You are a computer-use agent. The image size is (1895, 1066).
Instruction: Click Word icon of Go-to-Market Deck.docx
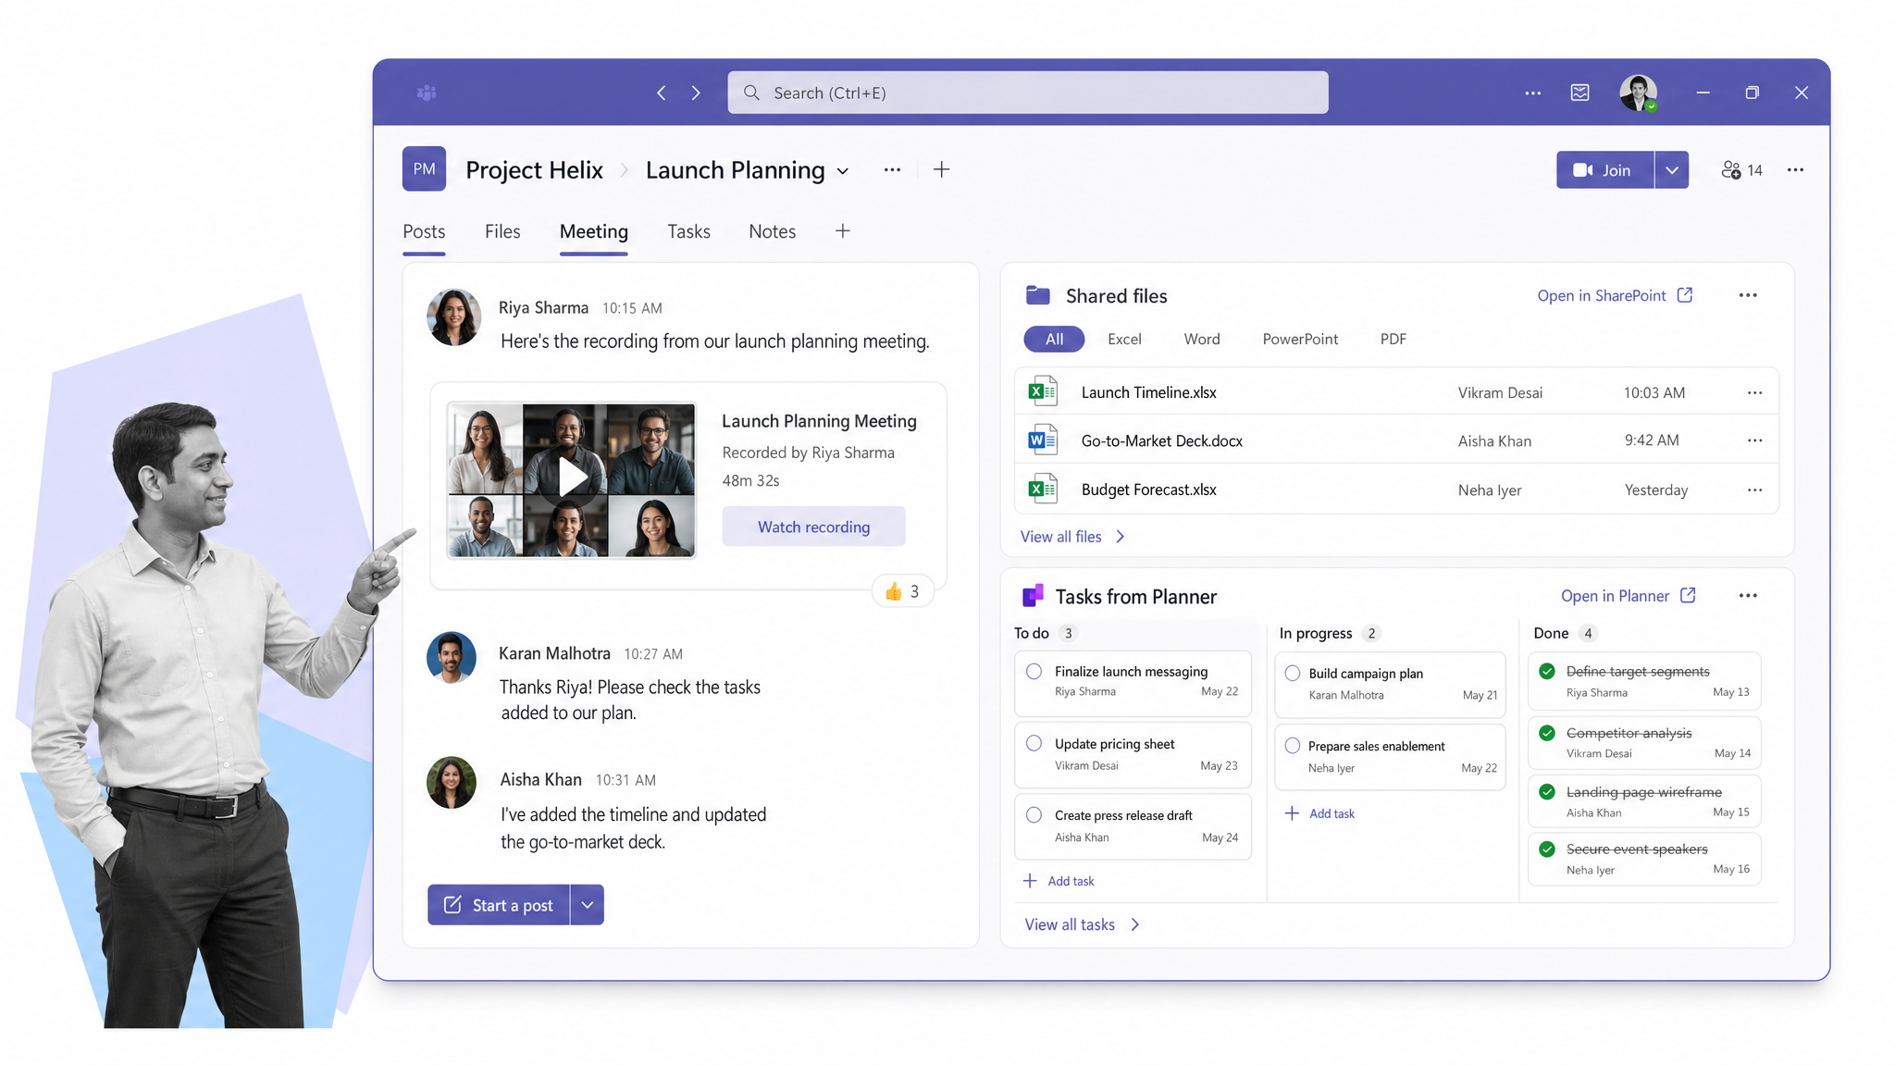[1043, 440]
